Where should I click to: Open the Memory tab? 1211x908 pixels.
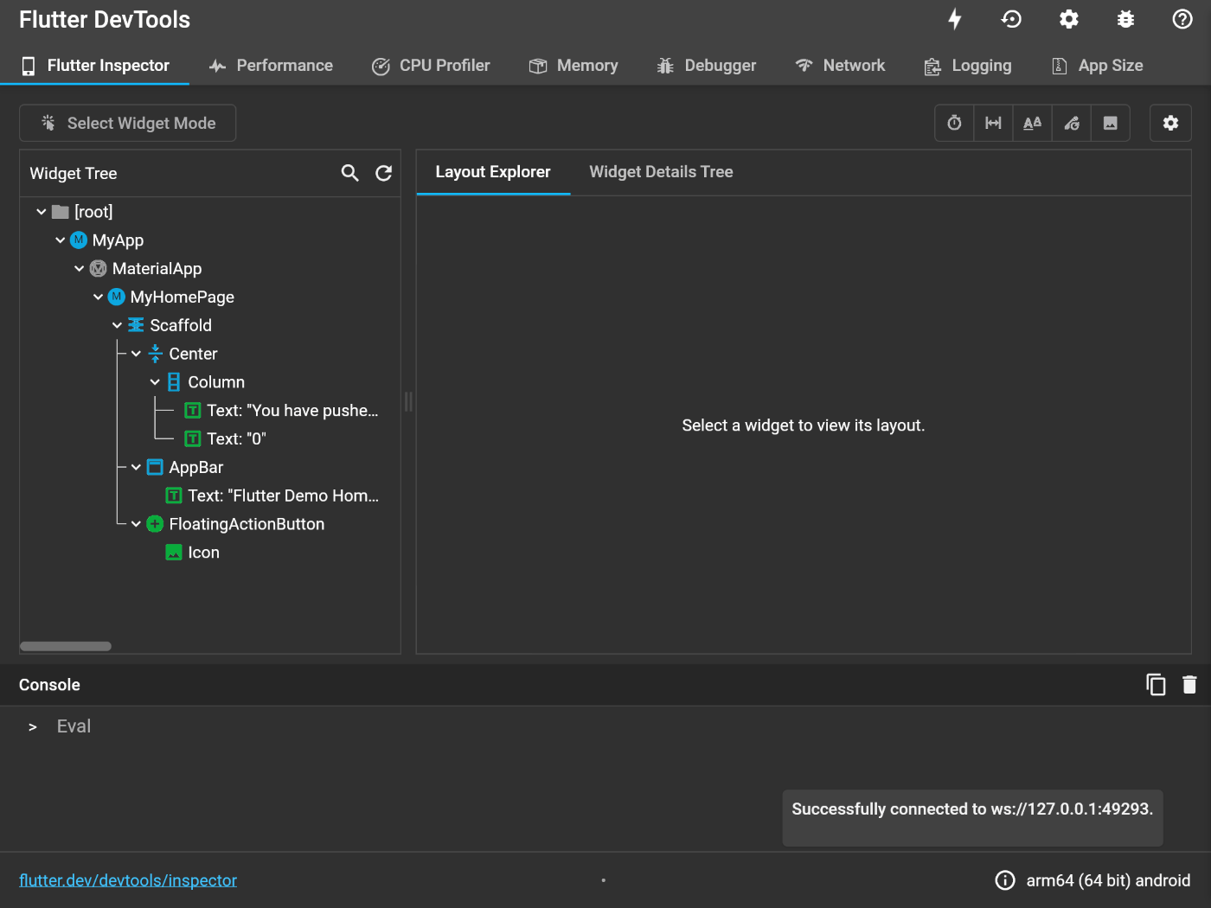(573, 66)
